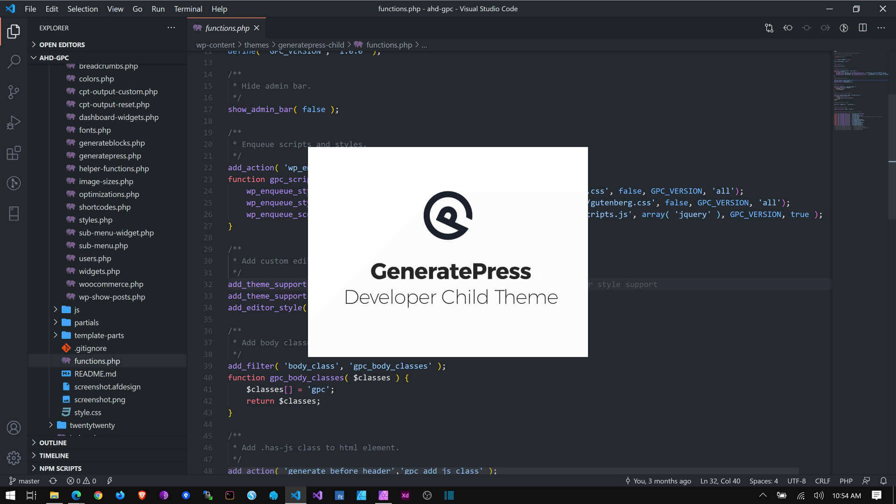Click the Split Editor Right icon
This screenshot has width=896, height=504.
point(862,28)
